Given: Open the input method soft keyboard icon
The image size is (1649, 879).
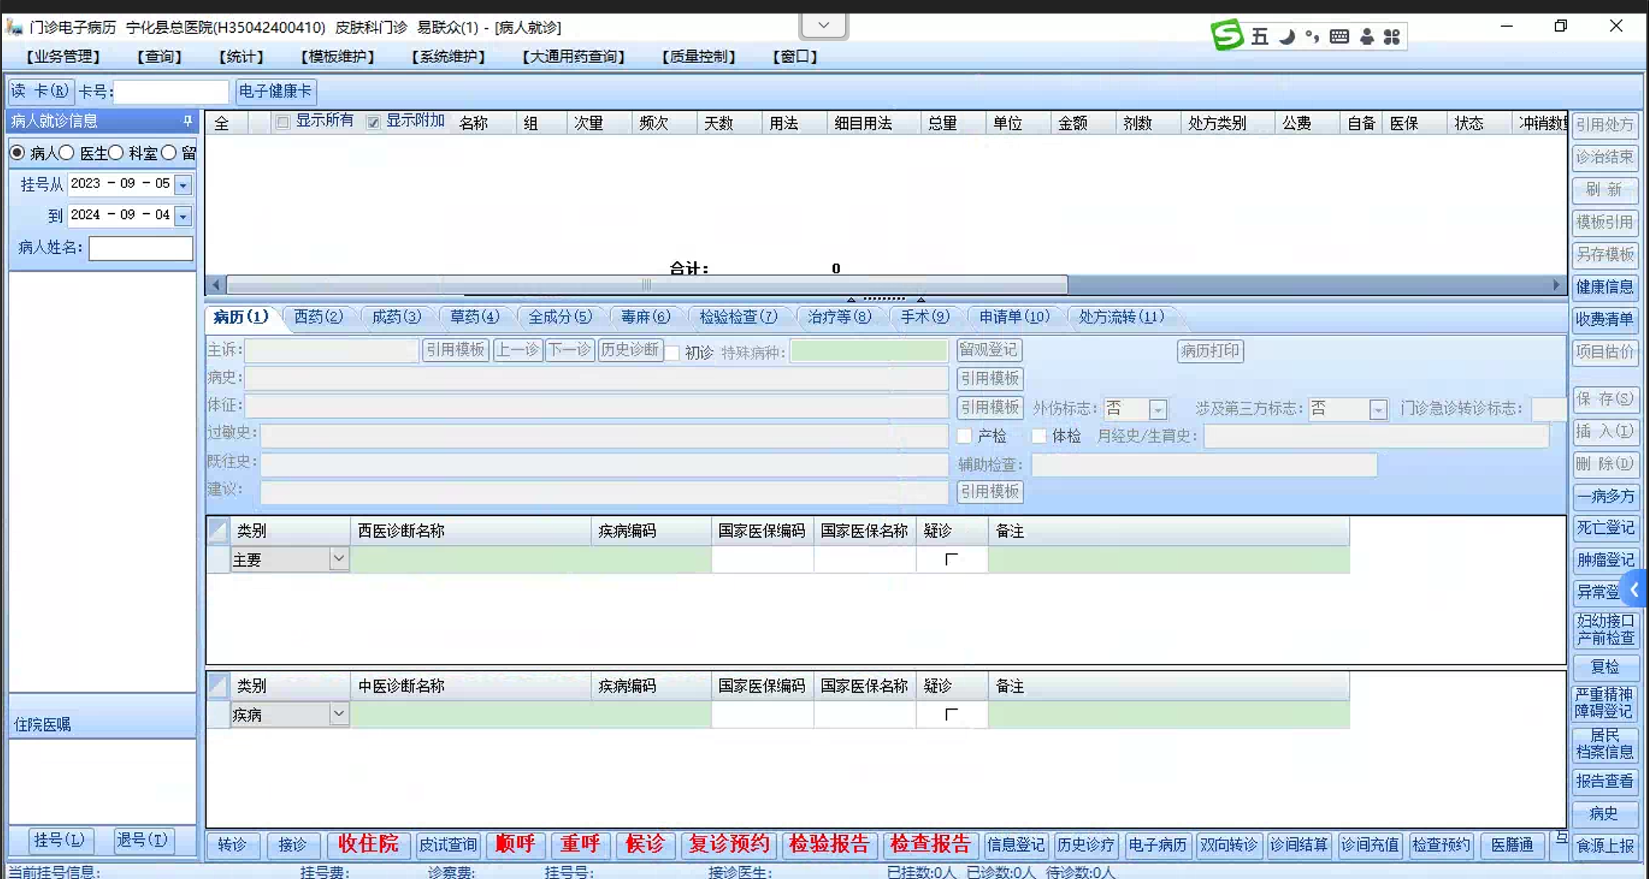Looking at the screenshot, I should (x=1339, y=37).
